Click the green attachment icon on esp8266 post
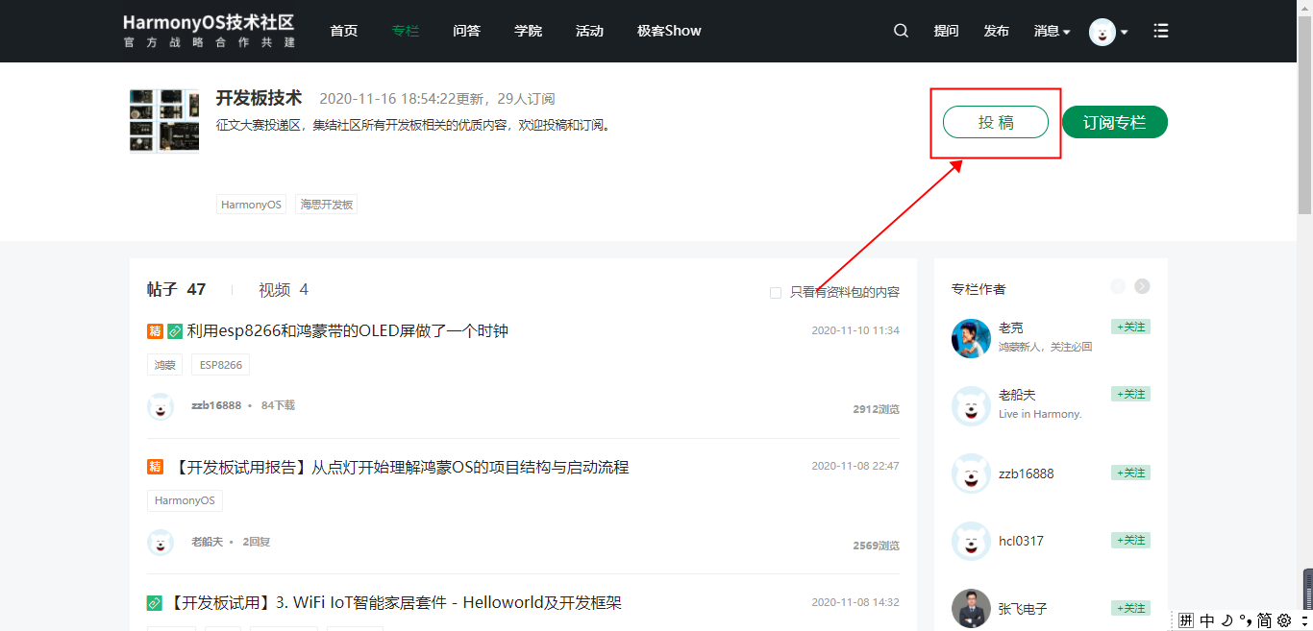Image resolution: width=1313 pixels, height=631 pixels. pos(175,331)
